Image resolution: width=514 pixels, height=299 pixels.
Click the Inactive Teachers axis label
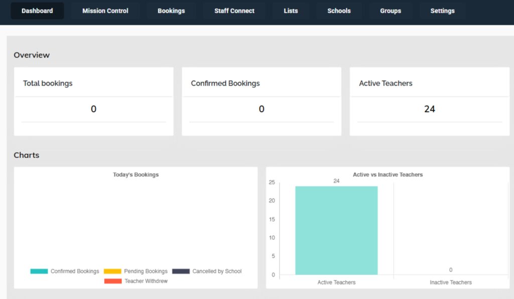point(451,282)
